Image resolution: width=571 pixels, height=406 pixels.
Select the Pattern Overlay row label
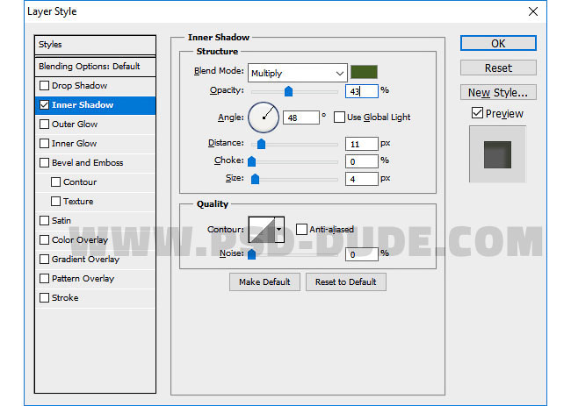(83, 279)
